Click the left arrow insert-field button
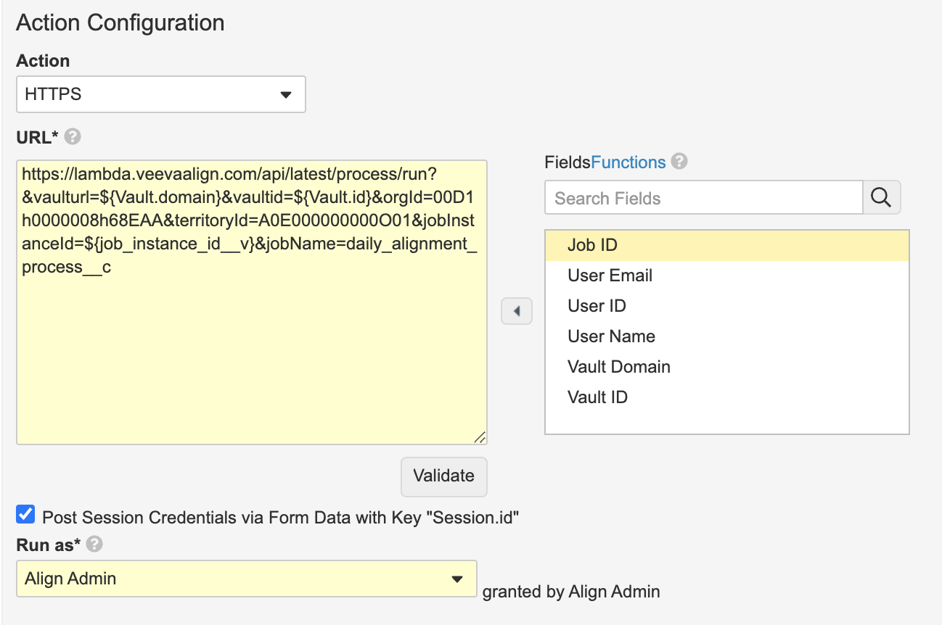 [x=517, y=311]
